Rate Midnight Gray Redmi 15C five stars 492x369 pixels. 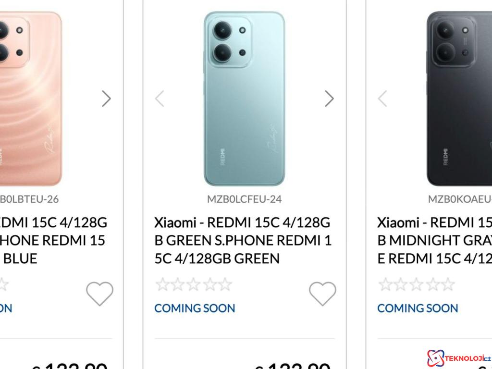point(447,284)
